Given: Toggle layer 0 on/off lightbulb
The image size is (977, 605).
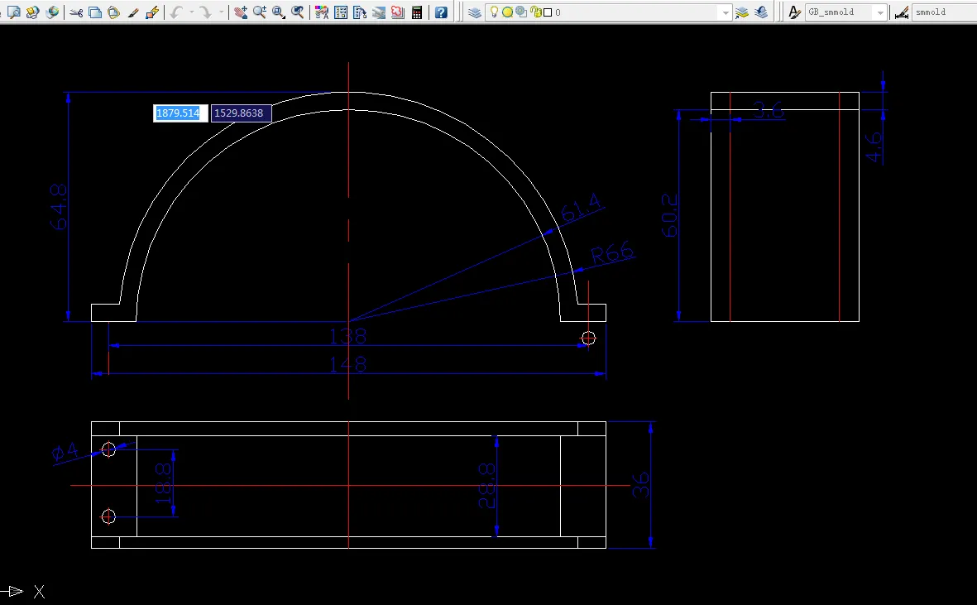Looking at the screenshot, I should pyautogui.click(x=494, y=12).
